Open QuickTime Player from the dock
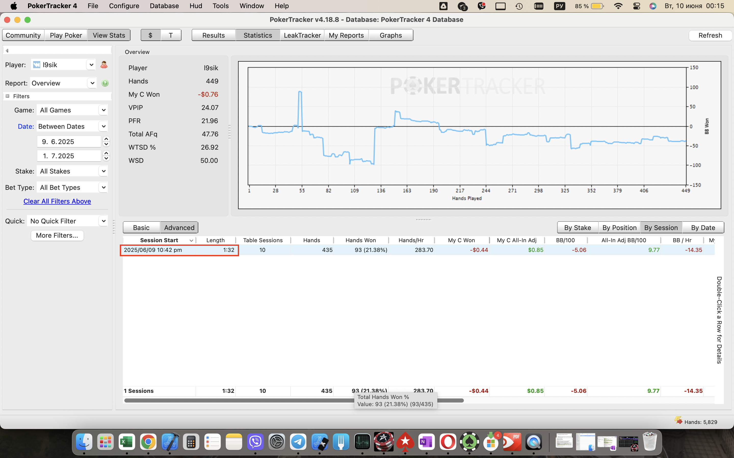The width and height of the screenshot is (734, 458). click(x=533, y=442)
